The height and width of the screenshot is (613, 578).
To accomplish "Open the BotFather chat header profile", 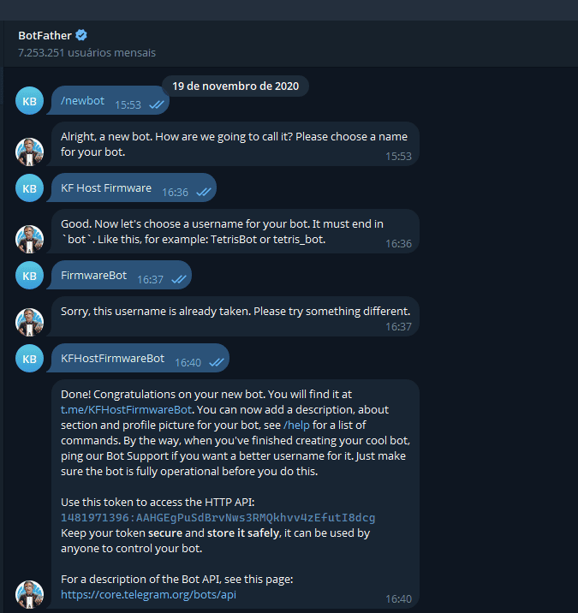I will click(x=46, y=35).
